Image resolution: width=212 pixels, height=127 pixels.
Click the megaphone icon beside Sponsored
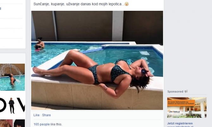(186, 91)
